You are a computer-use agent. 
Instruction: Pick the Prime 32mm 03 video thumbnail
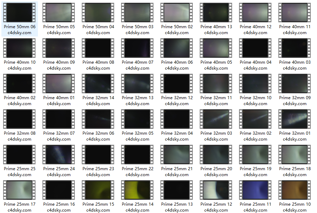tap(216, 119)
